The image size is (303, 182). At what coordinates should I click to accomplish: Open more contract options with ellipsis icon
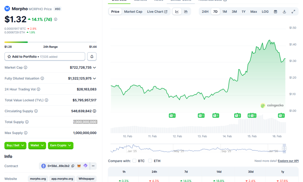tap(93, 166)
